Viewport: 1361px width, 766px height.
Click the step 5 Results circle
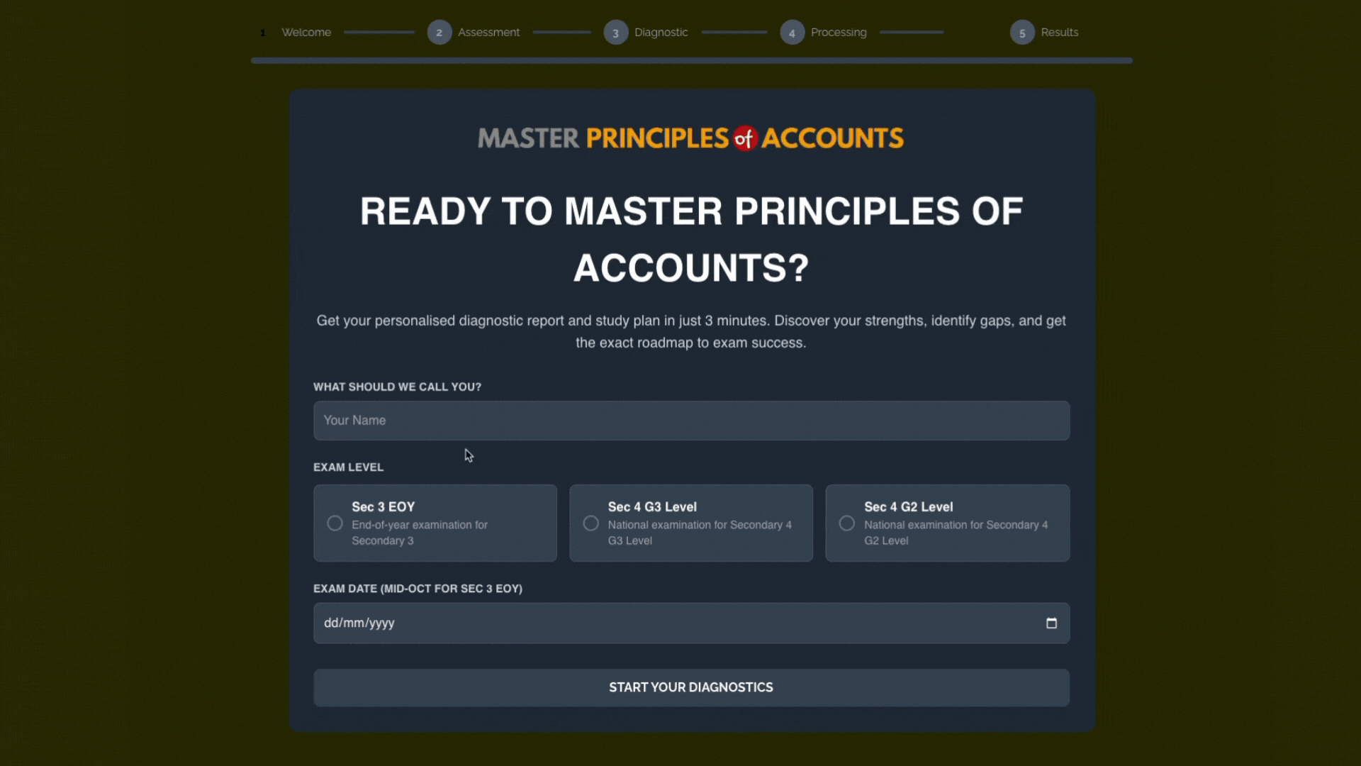tap(1022, 33)
